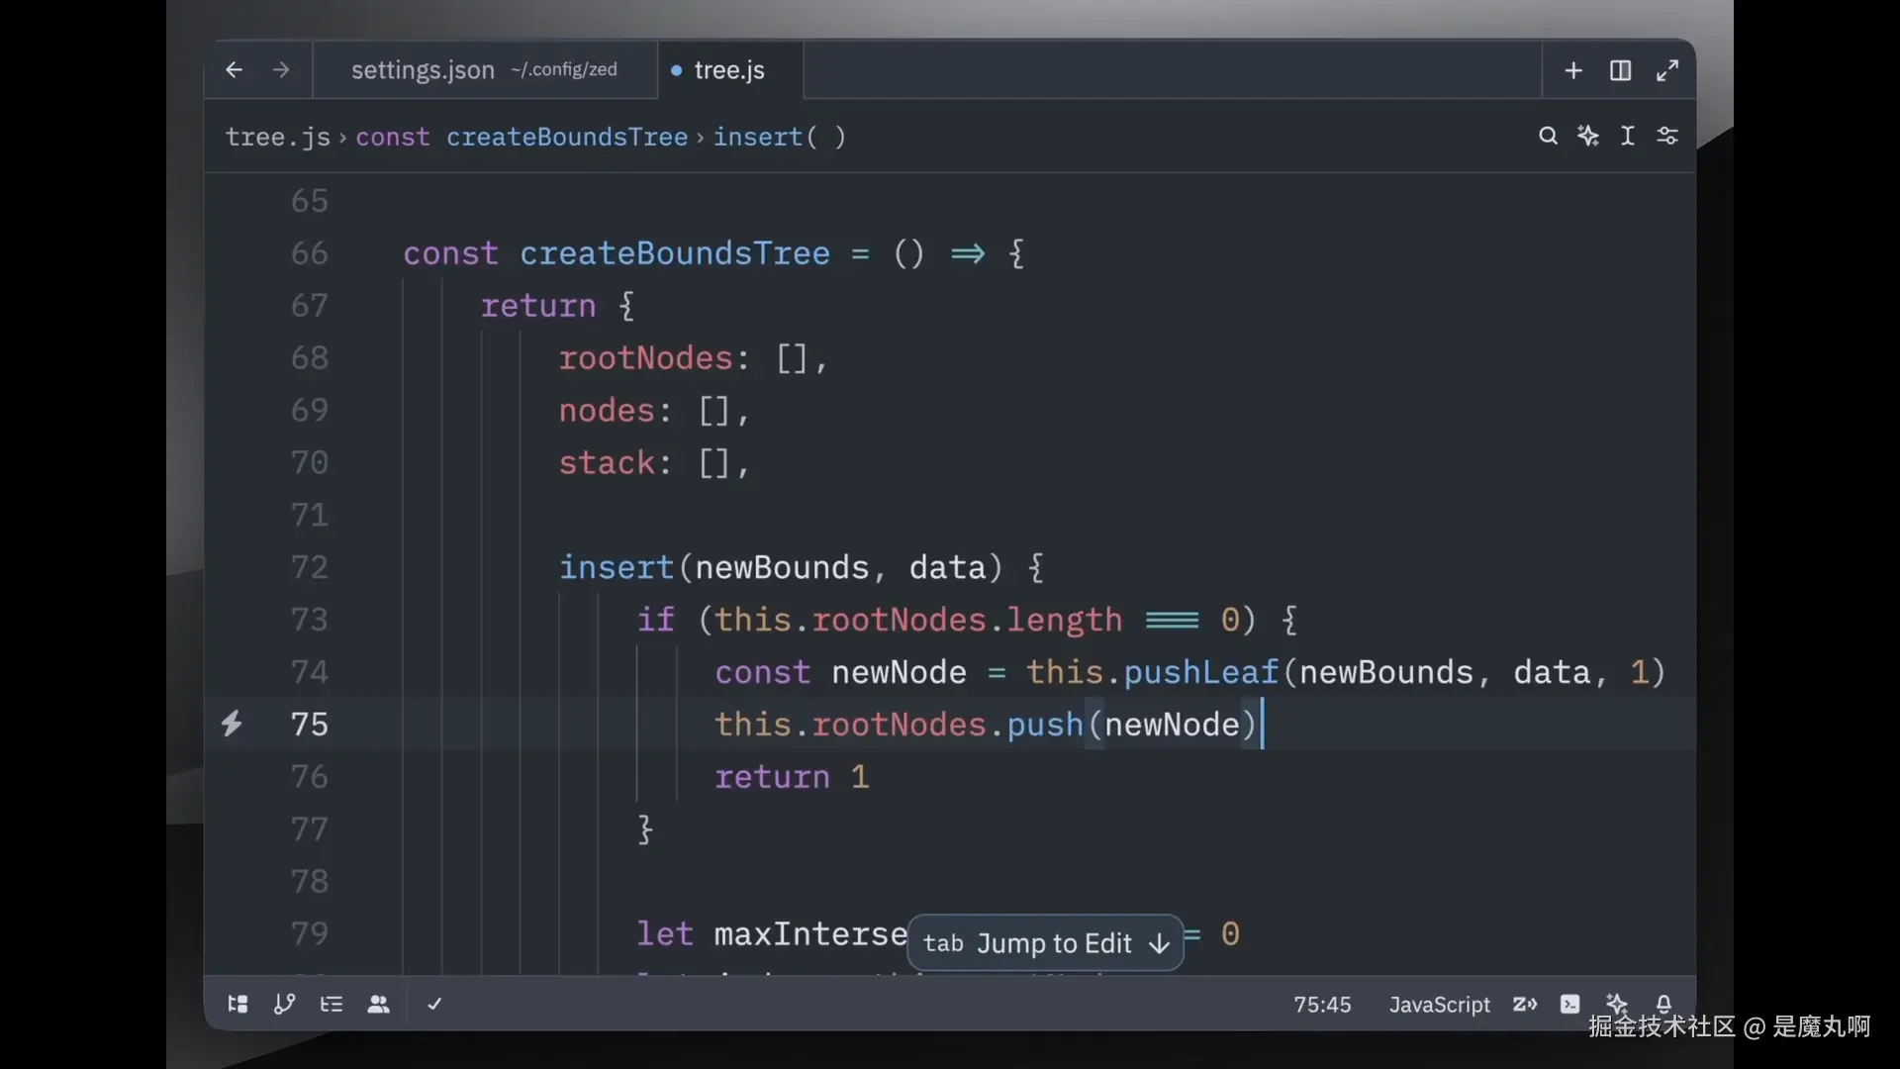Open new tab plus menu

point(1573,70)
